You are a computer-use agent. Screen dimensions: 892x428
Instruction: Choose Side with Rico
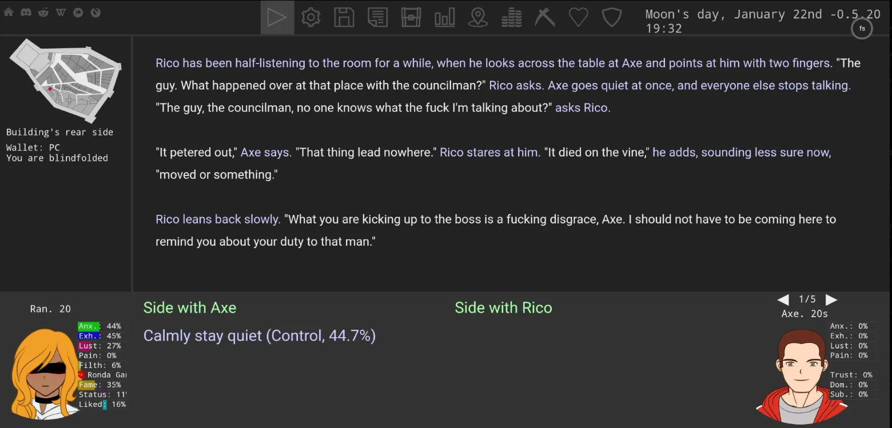click(x=503, y=307)
